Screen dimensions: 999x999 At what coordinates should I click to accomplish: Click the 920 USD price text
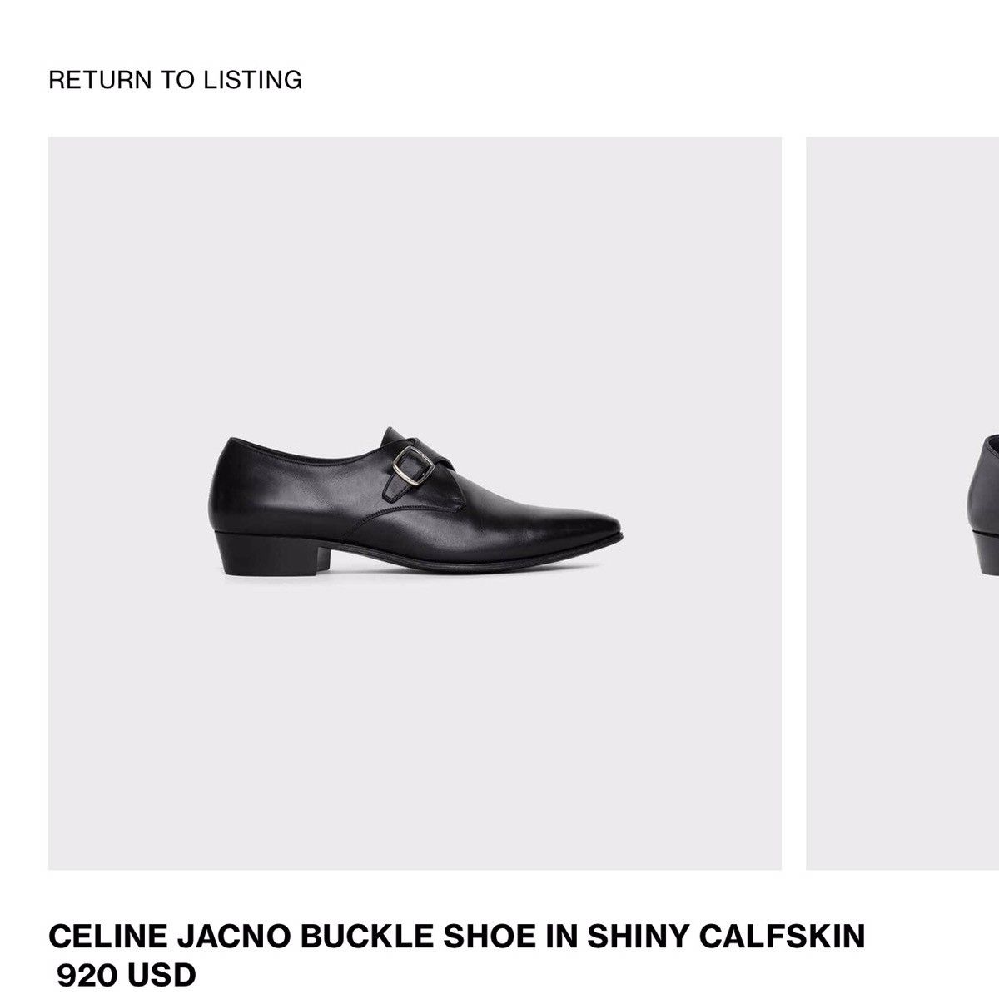(127, 975)
